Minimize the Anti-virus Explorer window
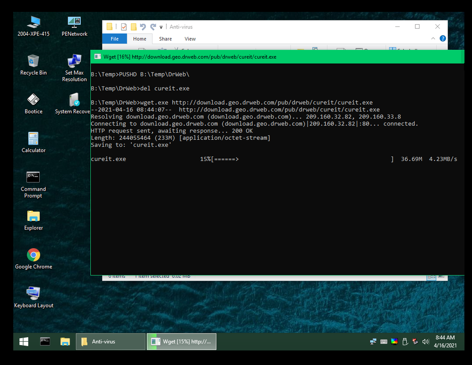Screen dimensions: 472x365 point(397,26)
